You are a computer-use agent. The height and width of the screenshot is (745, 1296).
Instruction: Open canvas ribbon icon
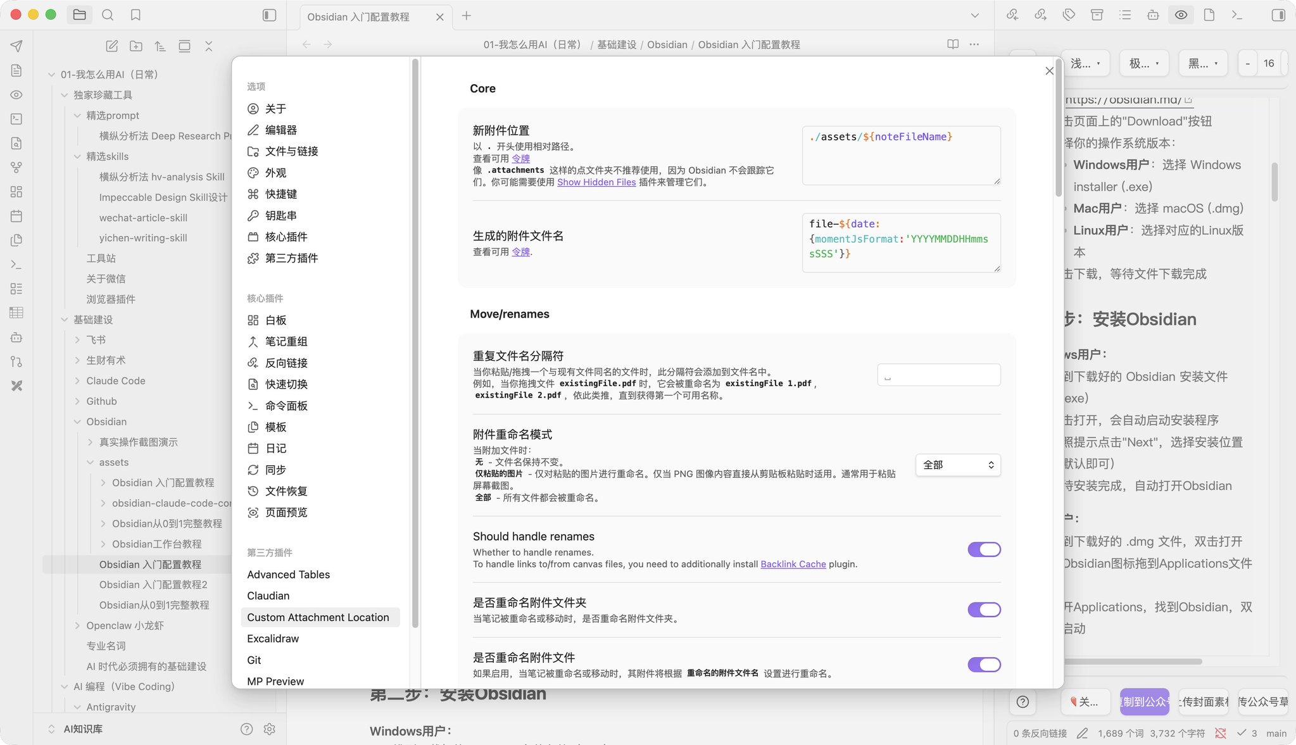[16, 191]
